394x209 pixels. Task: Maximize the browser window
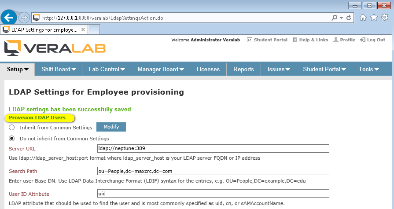(369, 6)
